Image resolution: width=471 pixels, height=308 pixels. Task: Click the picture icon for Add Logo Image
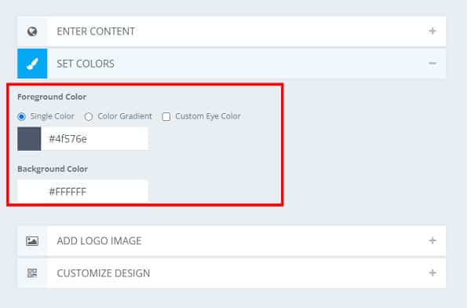pos(32,241)
